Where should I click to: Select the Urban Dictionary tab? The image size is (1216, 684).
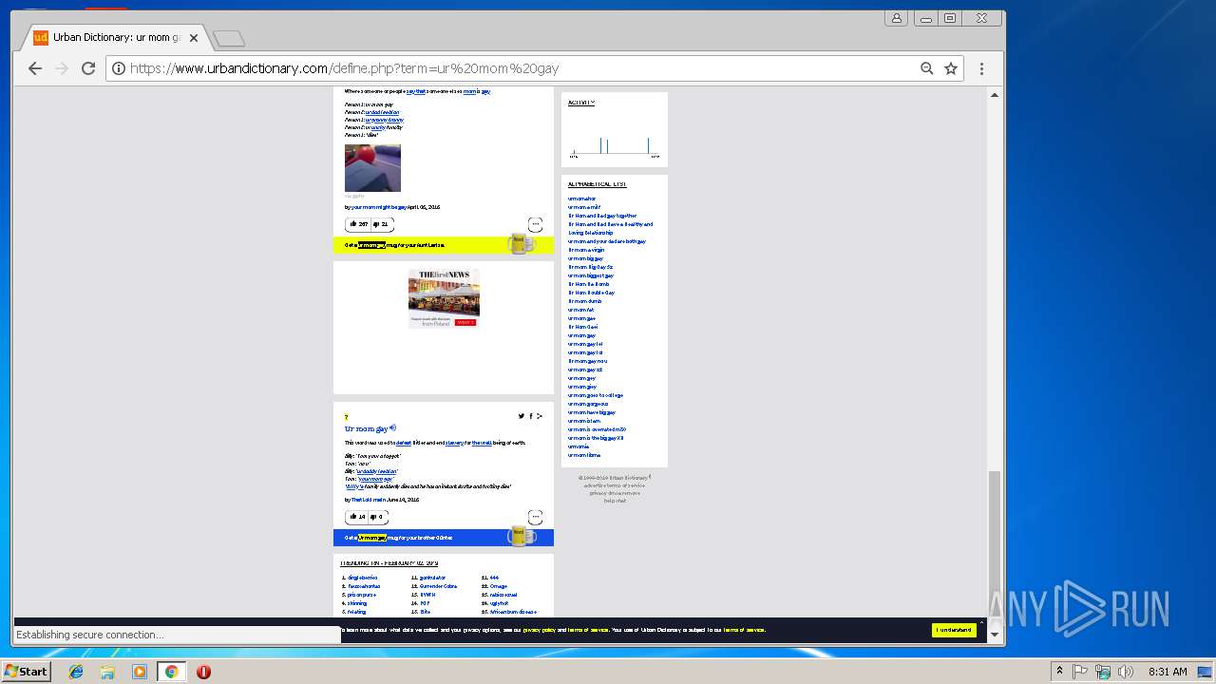(114, 38)
